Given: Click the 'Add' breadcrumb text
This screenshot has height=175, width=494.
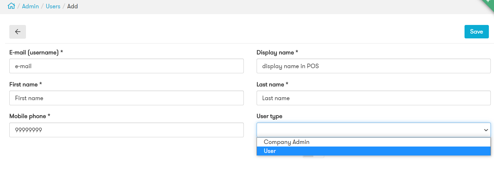Looking at the screenshot, I should [72, 6].
